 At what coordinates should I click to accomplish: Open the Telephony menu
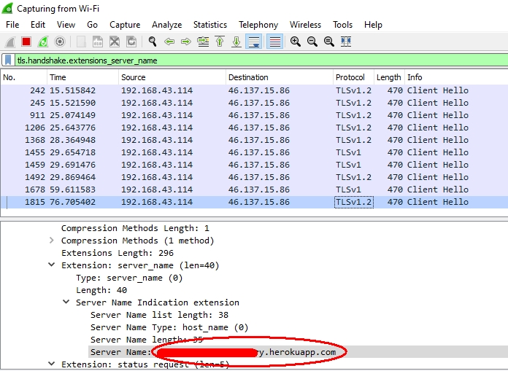click(x=258, y=25)
